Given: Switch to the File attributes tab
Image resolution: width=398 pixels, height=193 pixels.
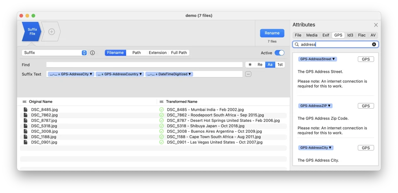Looking at the screenshot, I should [x=298, y=35].
